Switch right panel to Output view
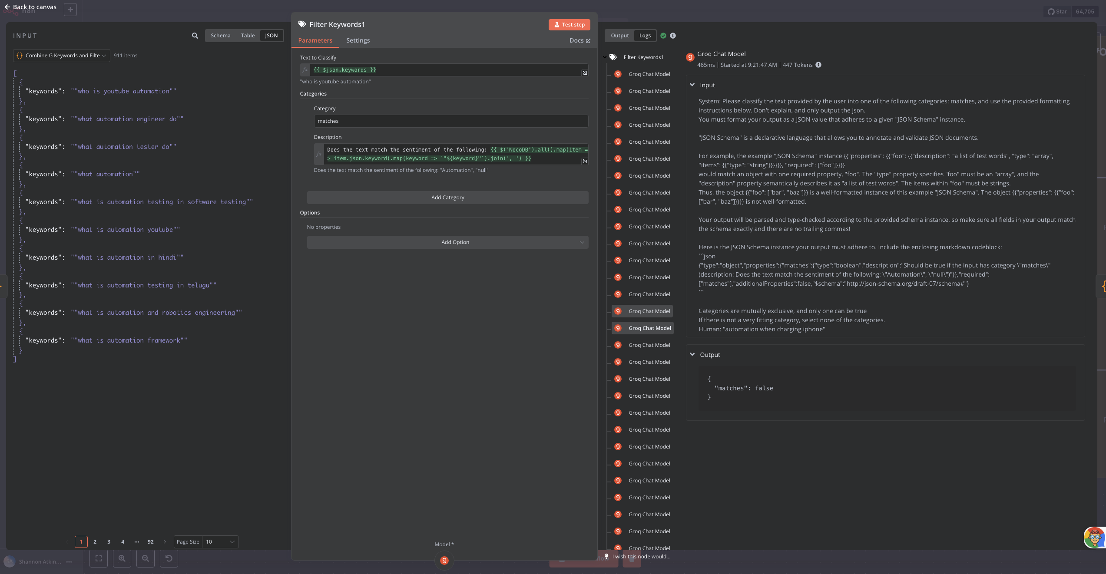 pos(619,36)
